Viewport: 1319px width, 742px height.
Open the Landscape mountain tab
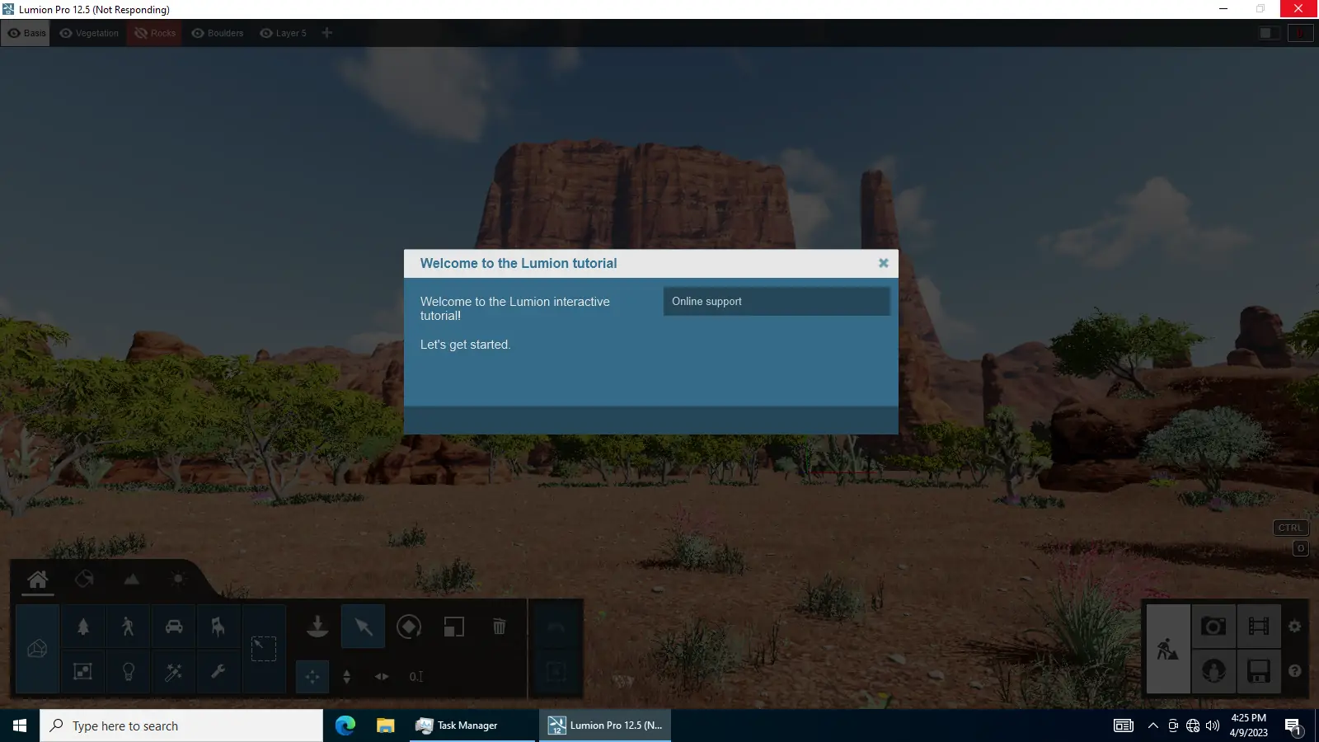131,580
